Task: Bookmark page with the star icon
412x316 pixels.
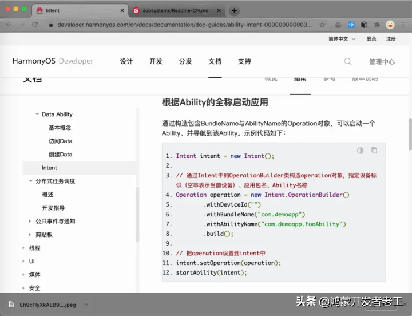Action: (x=322, y=25)
